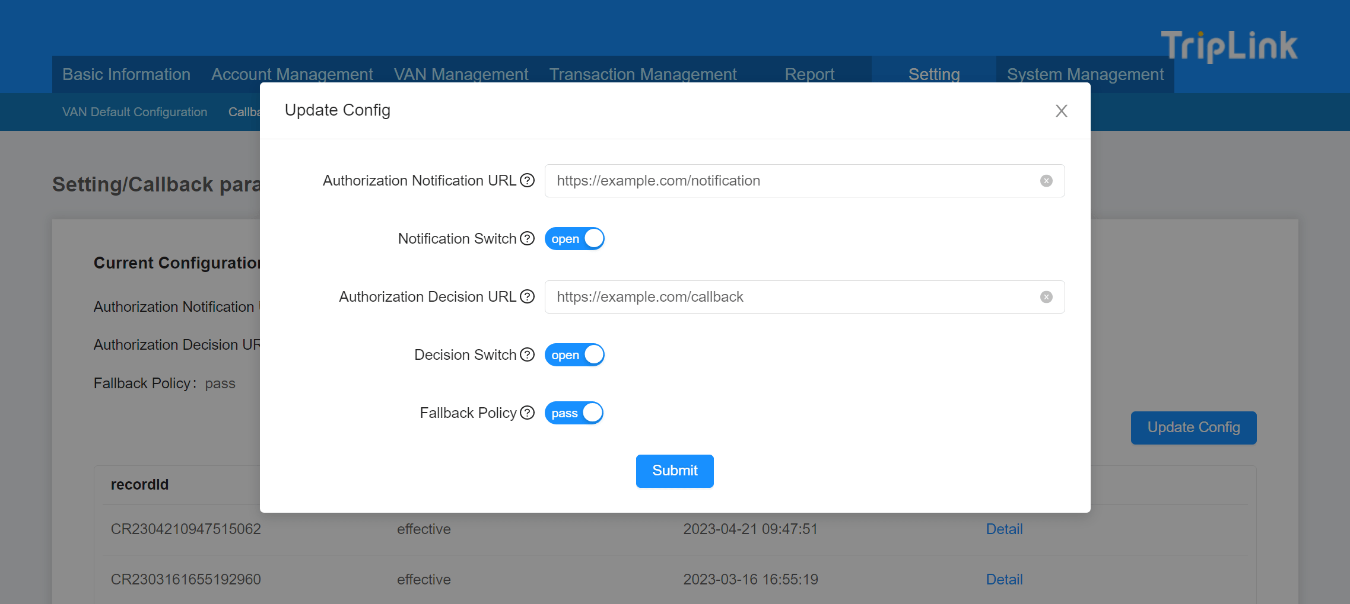The width and height of the screenshot is (1350, 604).
Task: Clear the Authorization Decision URL field
Action: coord(1046,297)
